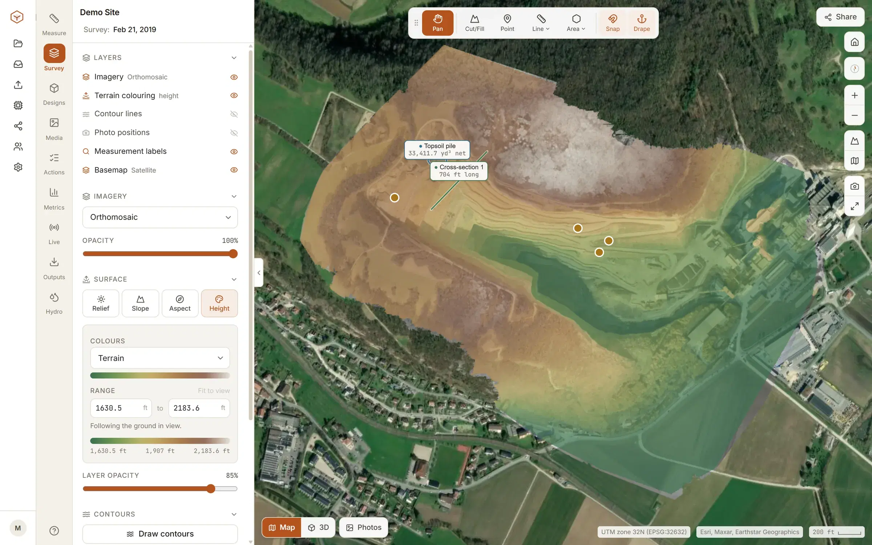The height and width of the screenshot is (545, 872).
Task: Open the Live sidebar section
Action: pyautogui.click(x=54, y=234)
